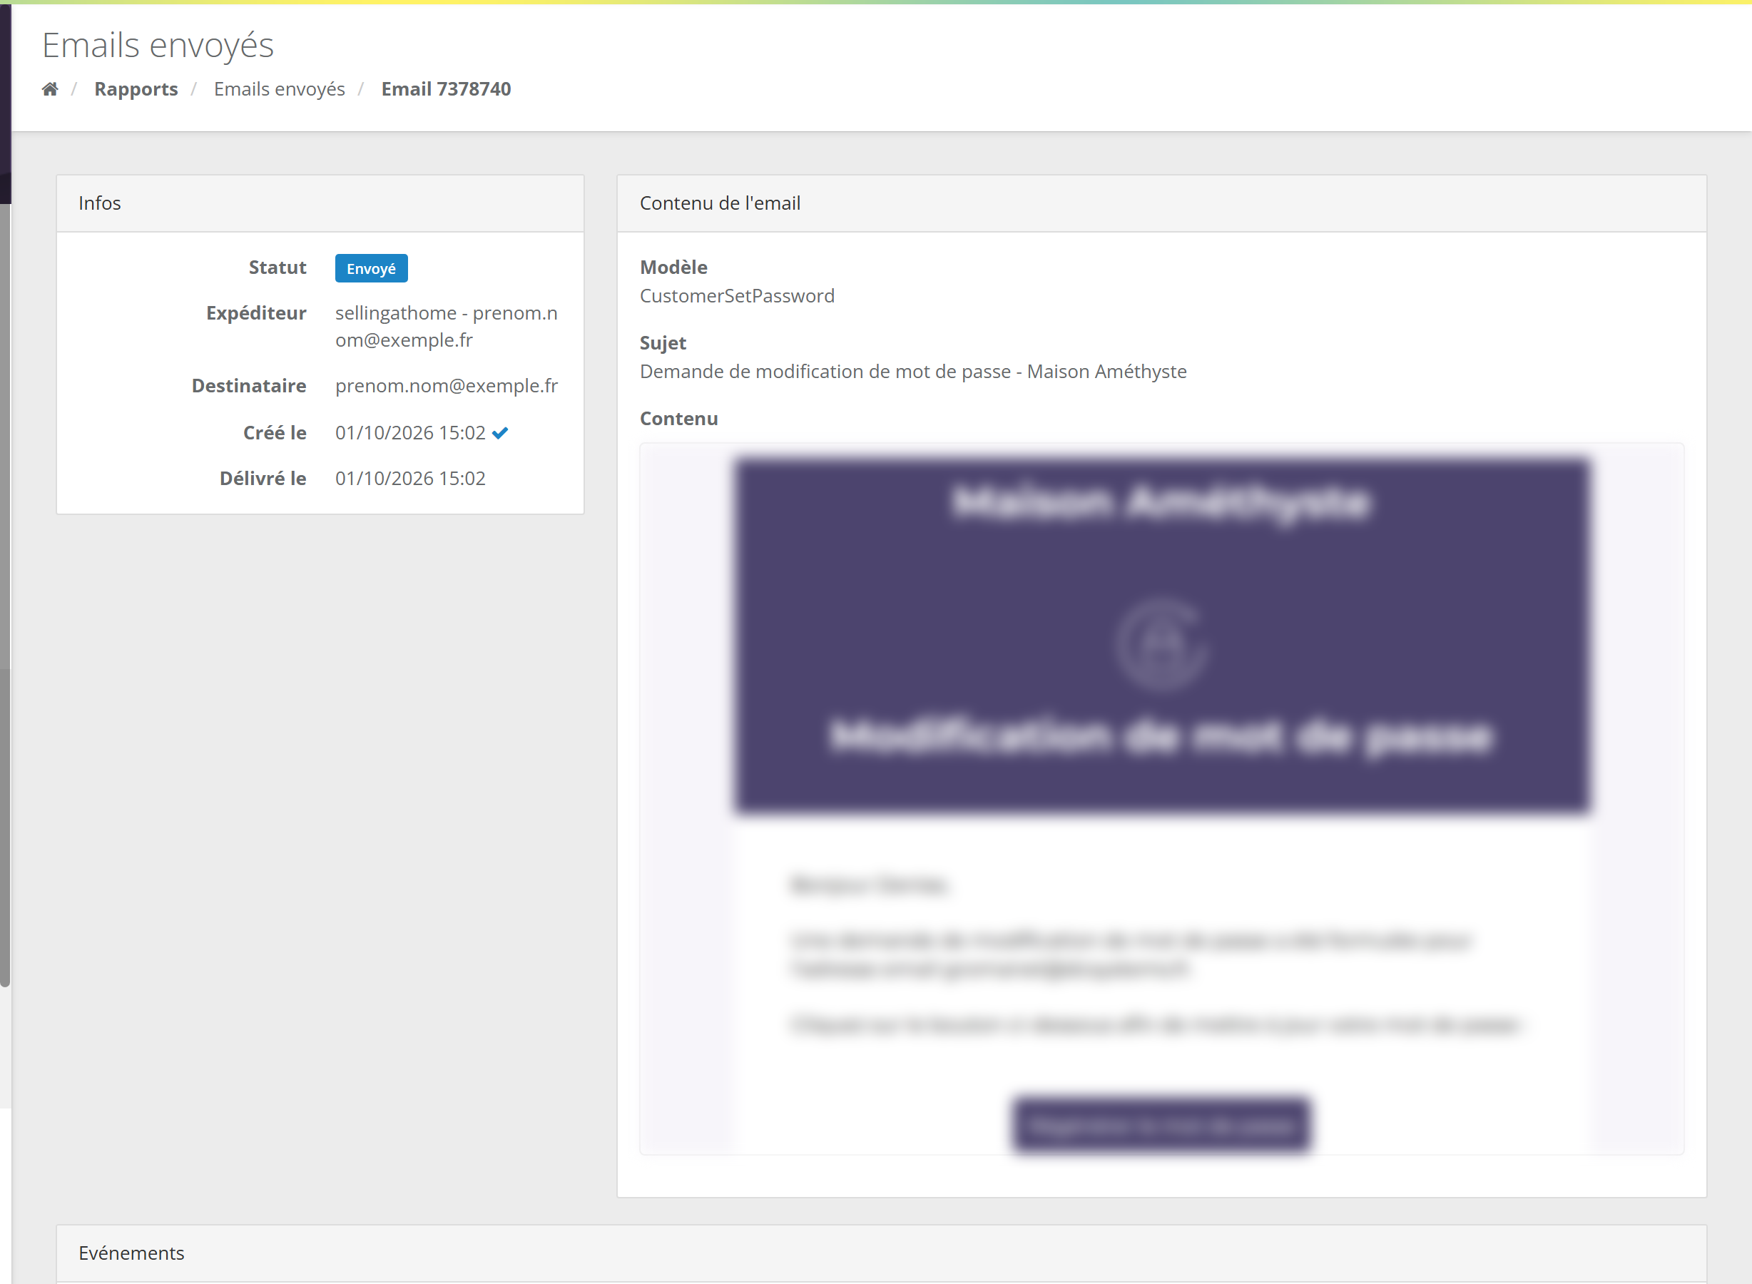Open the Rapports breadcrumb link
Image resolution: width=1752 pixels, height=1284 pixels.
pos(136,89)
